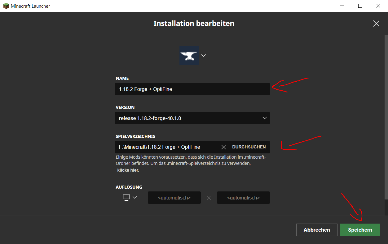The width and height of the screenshot is (388, 244).
Task: Clear the game directory path with the X icon
Action: point(223,147)
